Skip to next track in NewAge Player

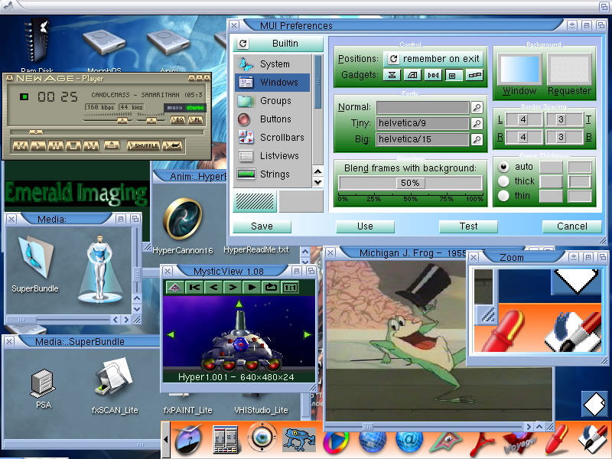pos(91,146)
